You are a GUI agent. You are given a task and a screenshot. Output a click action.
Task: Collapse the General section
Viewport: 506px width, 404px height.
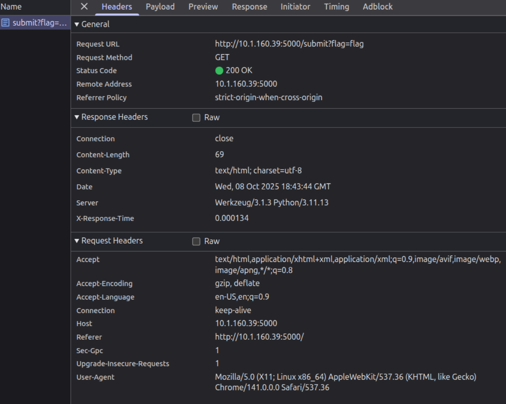point(76,24)
